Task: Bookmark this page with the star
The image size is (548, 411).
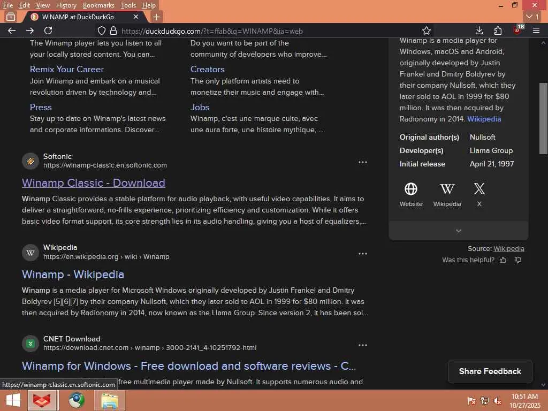Action: (427, 31)
